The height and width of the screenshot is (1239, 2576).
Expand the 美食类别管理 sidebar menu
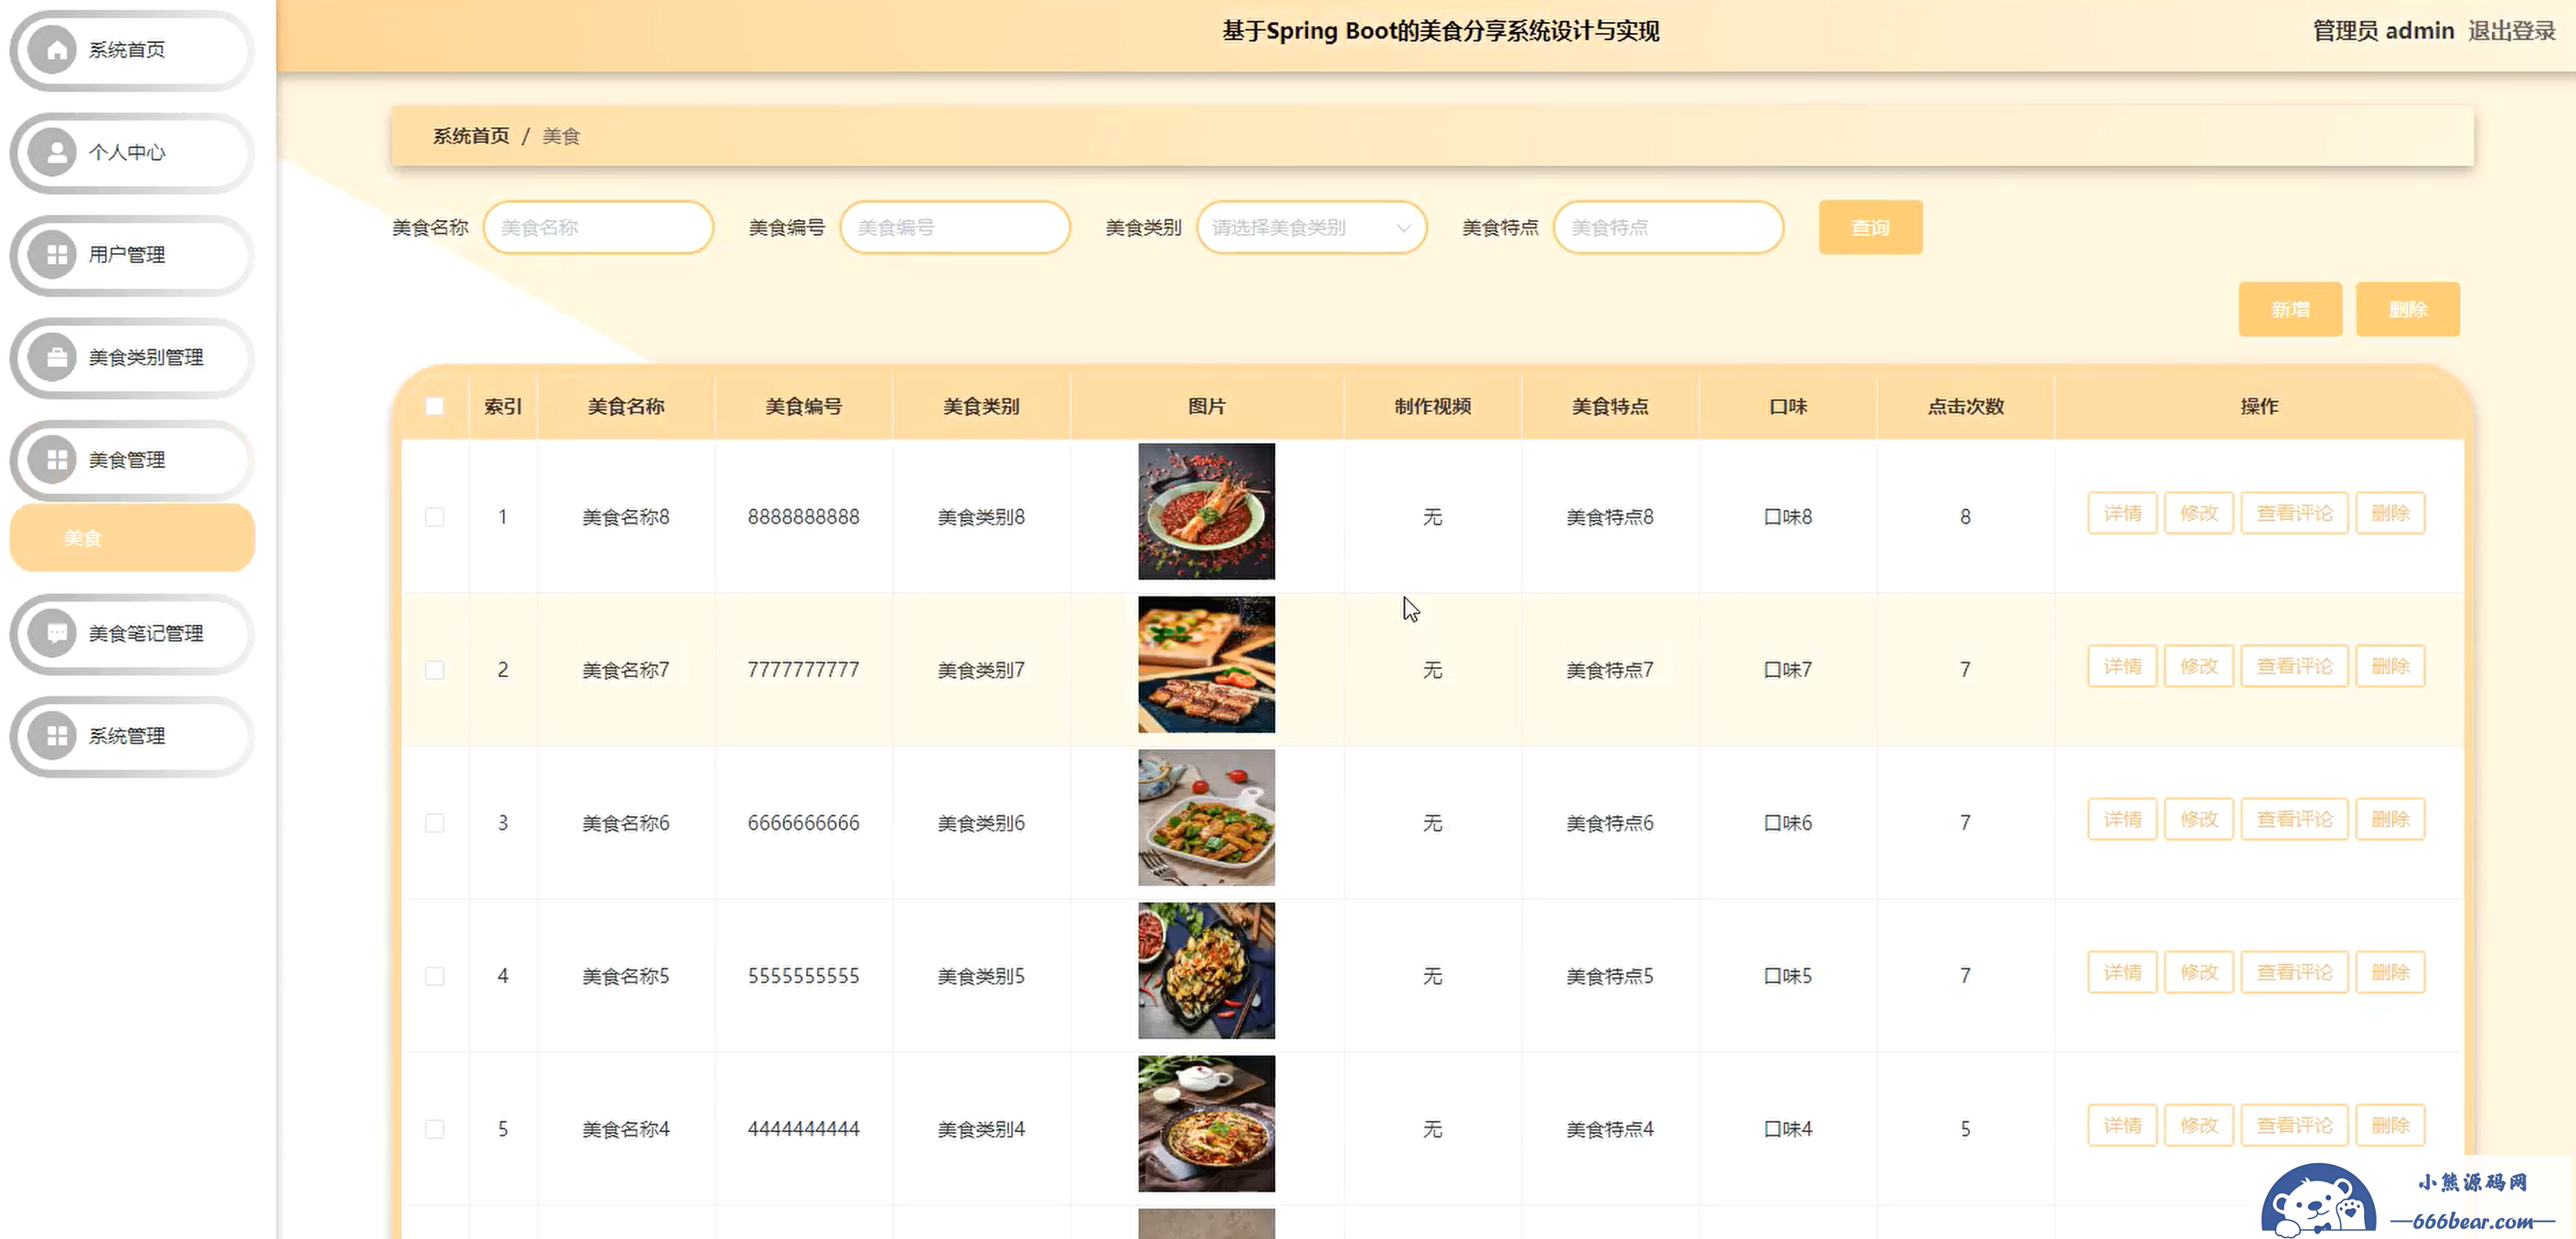click(132, 357)
